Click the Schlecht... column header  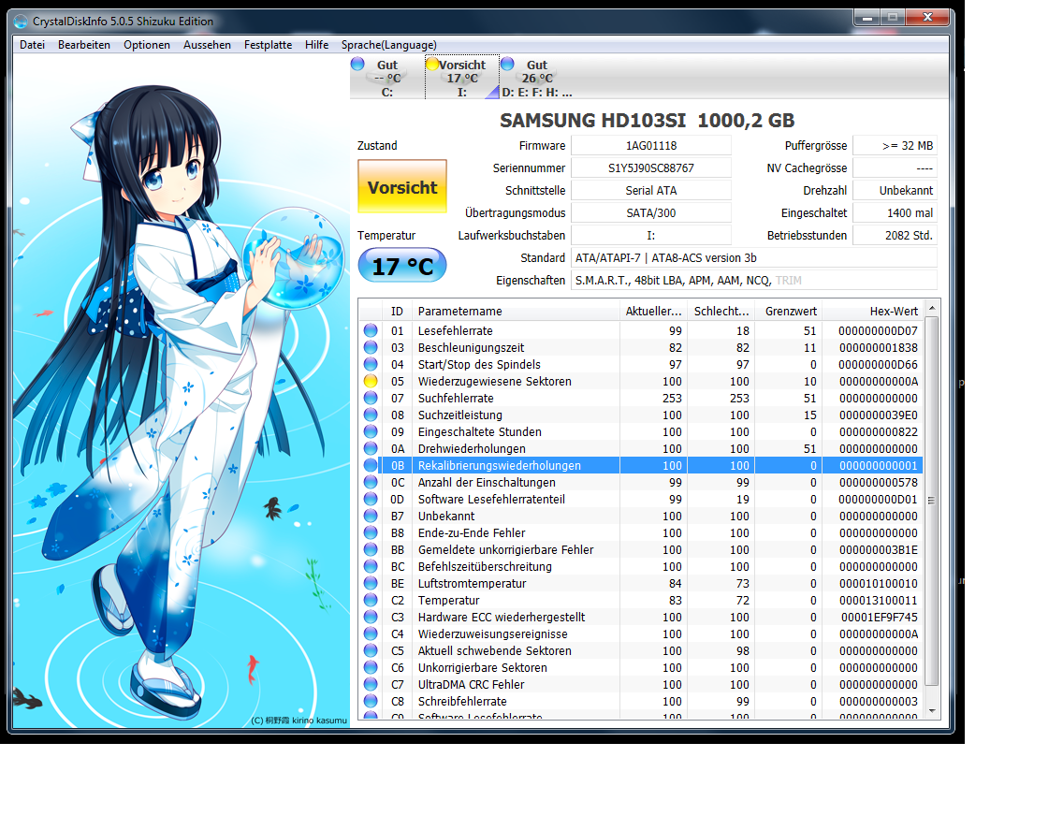[x=721, y=311]
